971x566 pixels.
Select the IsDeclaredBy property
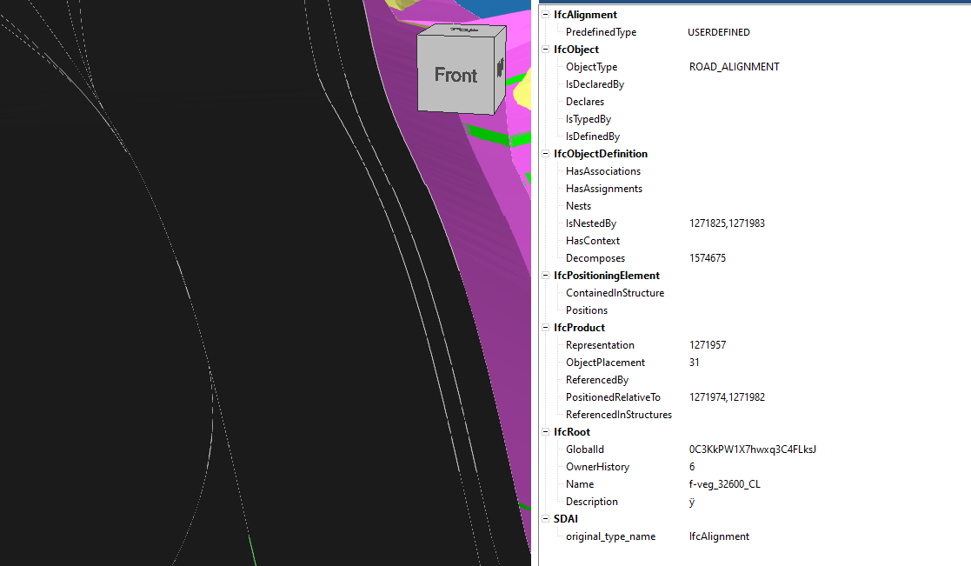click(595, 84)
